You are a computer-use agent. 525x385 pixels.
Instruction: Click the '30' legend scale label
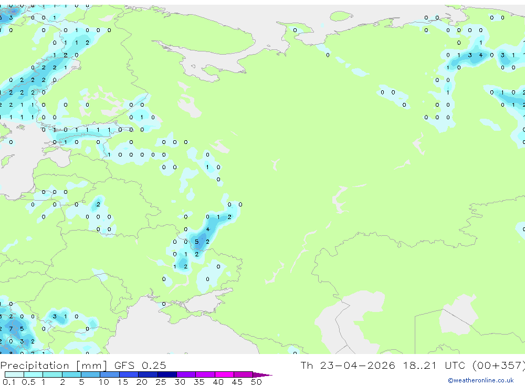click(180, 382)
